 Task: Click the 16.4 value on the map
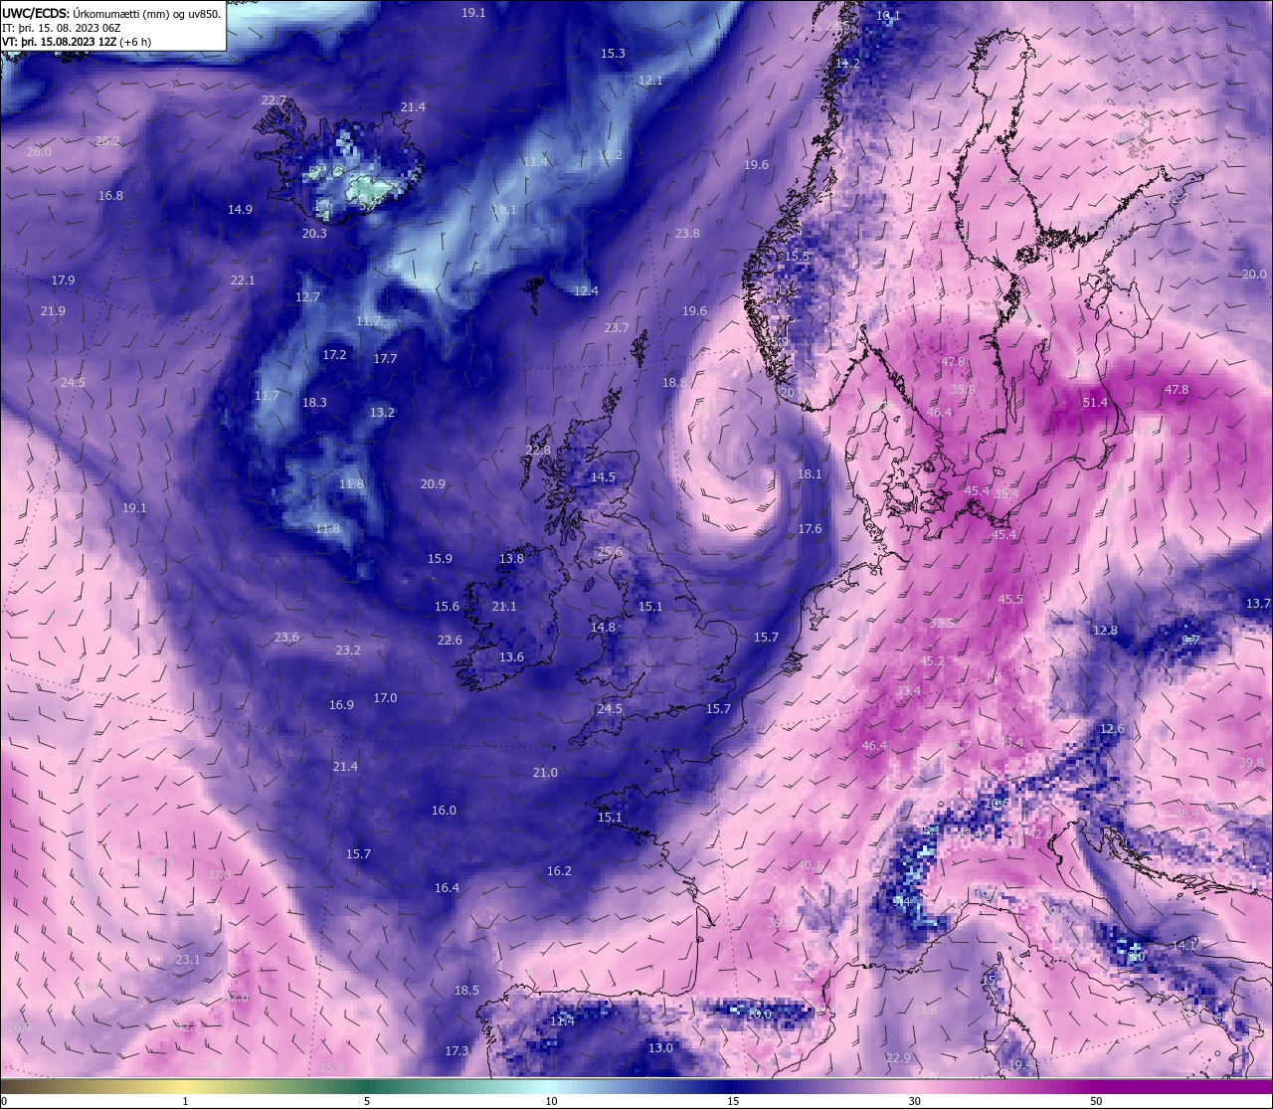[447, 887]
